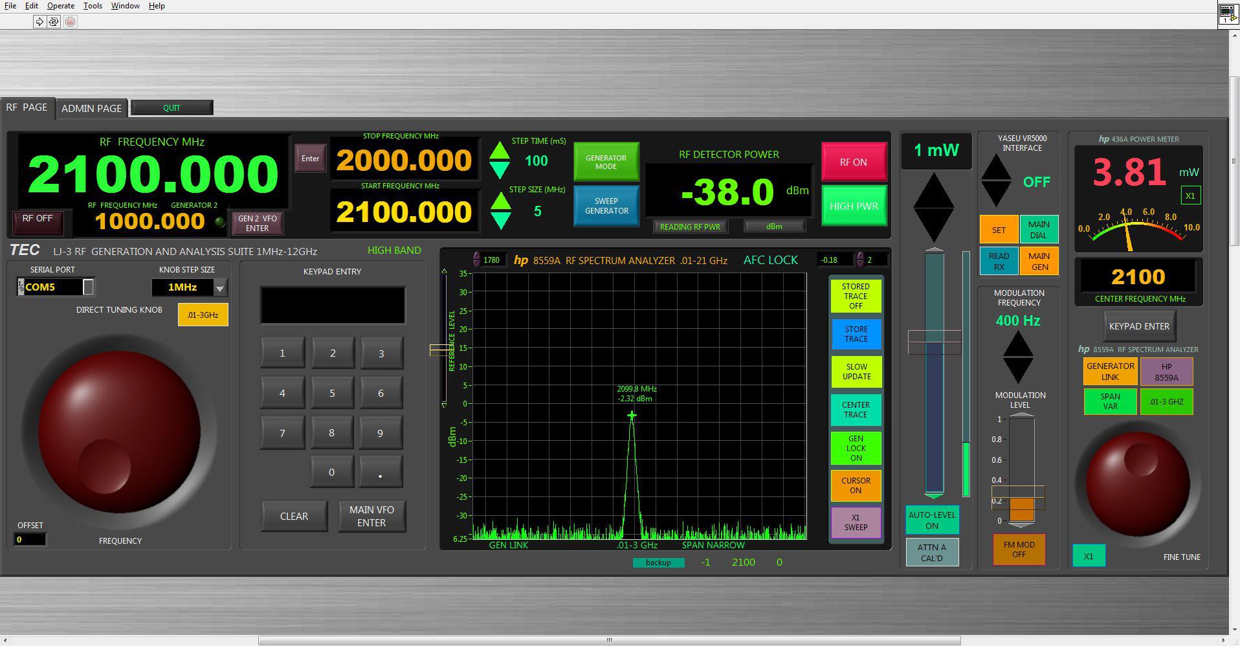Toggle HIGH PWR green button
The image size is (1240, 646).
click(854, 206)
